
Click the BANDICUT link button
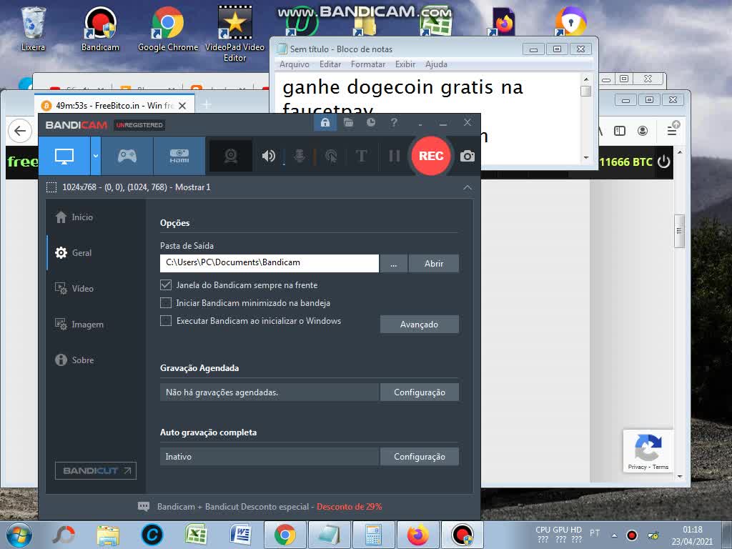[x=96, y=470]
